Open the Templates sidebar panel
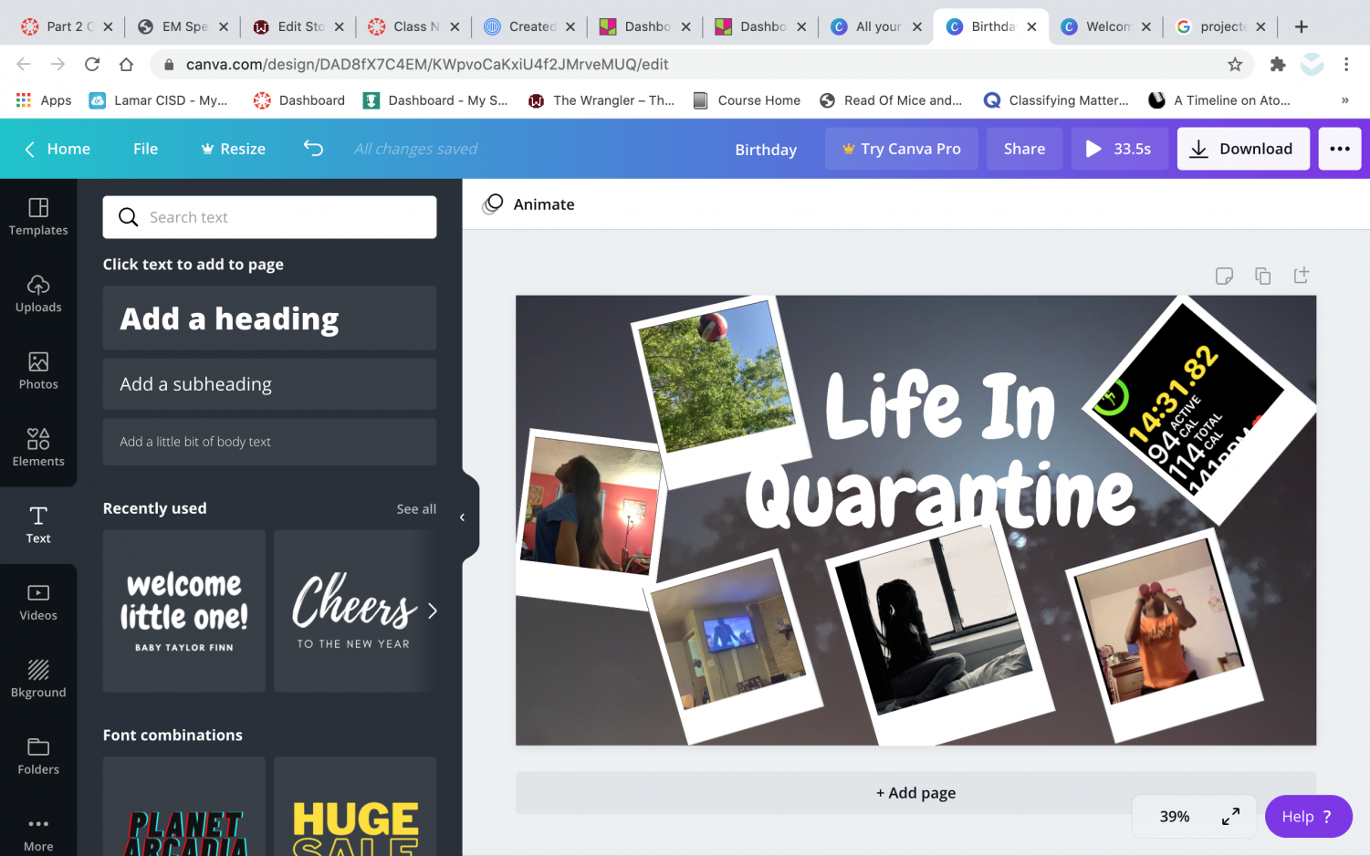1370x856 pixels. 38,217
